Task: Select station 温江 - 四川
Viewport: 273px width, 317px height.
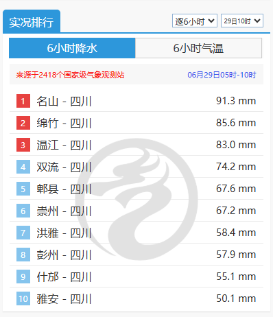Action: coord(64,145)
